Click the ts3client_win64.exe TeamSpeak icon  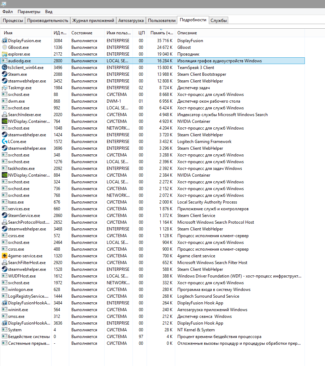pos(5,68)
